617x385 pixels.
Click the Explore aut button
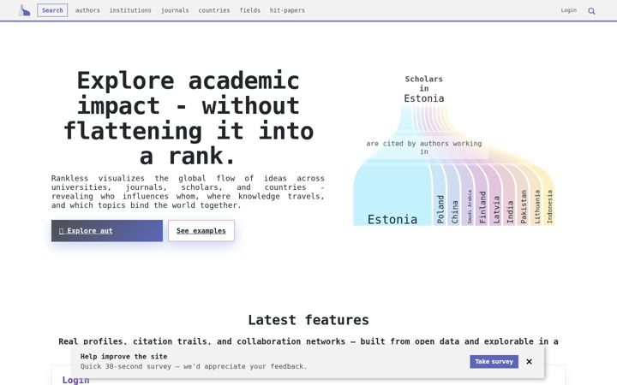click(x=106, y=231)
